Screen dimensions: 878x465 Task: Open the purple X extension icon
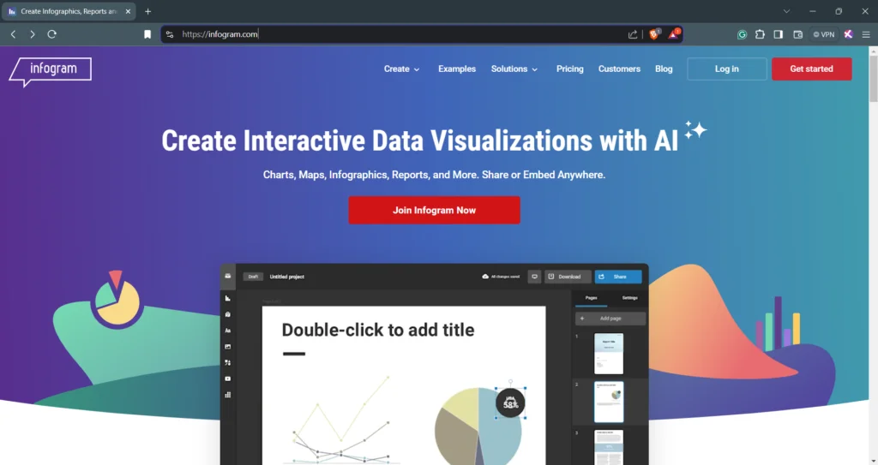click(848, 34)
